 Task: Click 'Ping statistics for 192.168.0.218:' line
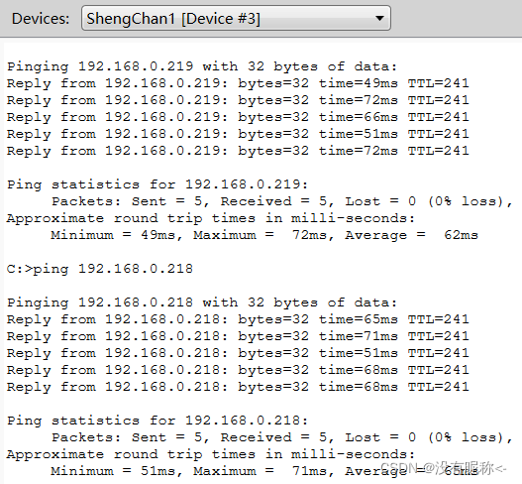157,421
